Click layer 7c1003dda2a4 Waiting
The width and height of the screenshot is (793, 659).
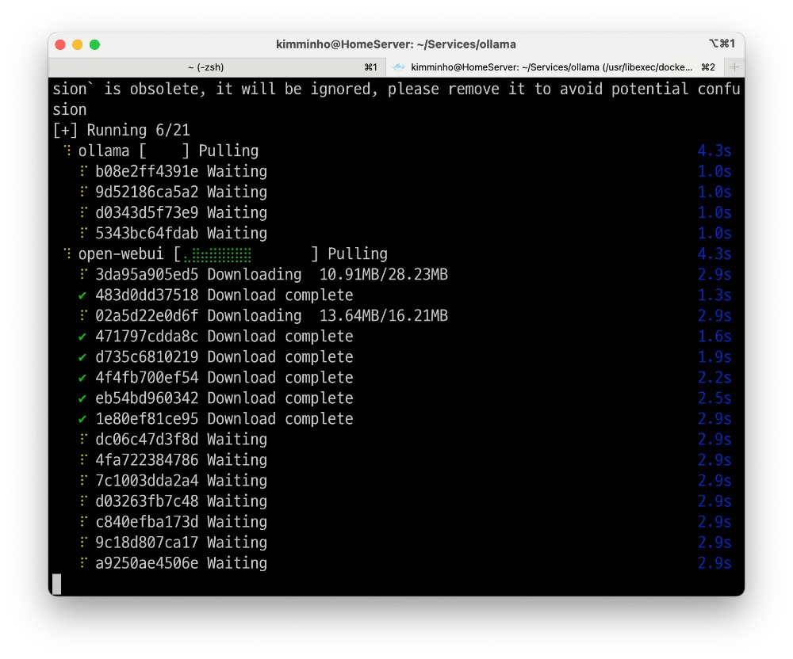click(x=181, y=481)
